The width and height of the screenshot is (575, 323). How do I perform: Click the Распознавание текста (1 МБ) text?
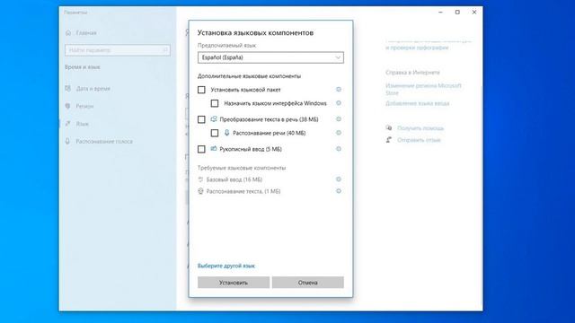pyautogui.click(x=243, y=191)
